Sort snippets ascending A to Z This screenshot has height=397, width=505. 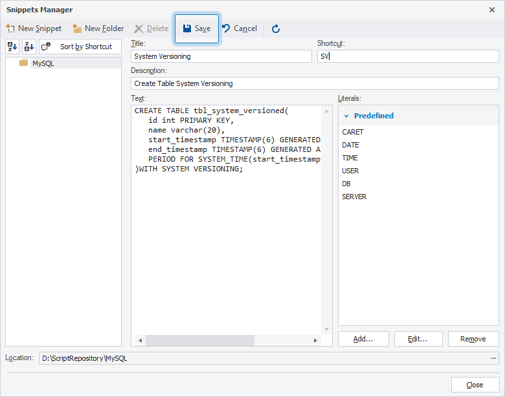pyautogui.click(x=12, y=47)
